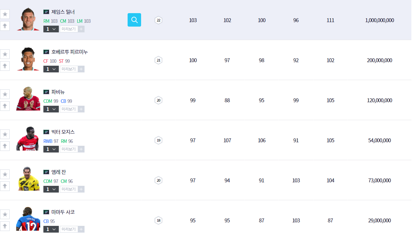Click the plus icon next to 파비뉴's 미리보기
The image size is (413, 239).
pyautogui.click(x=81, y=109)
